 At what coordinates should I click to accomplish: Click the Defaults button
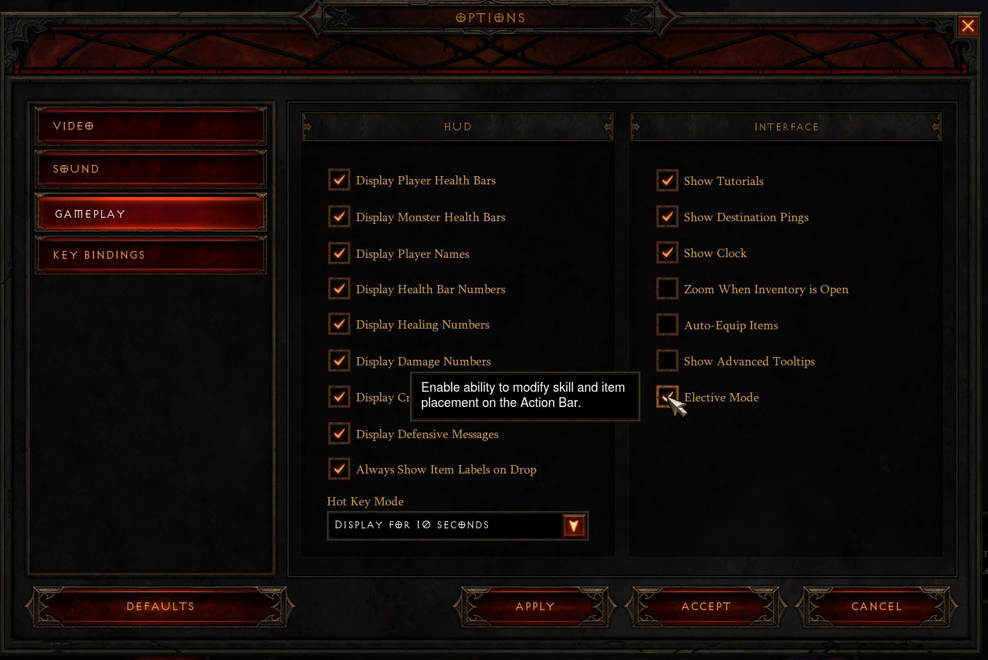(160, 607)
